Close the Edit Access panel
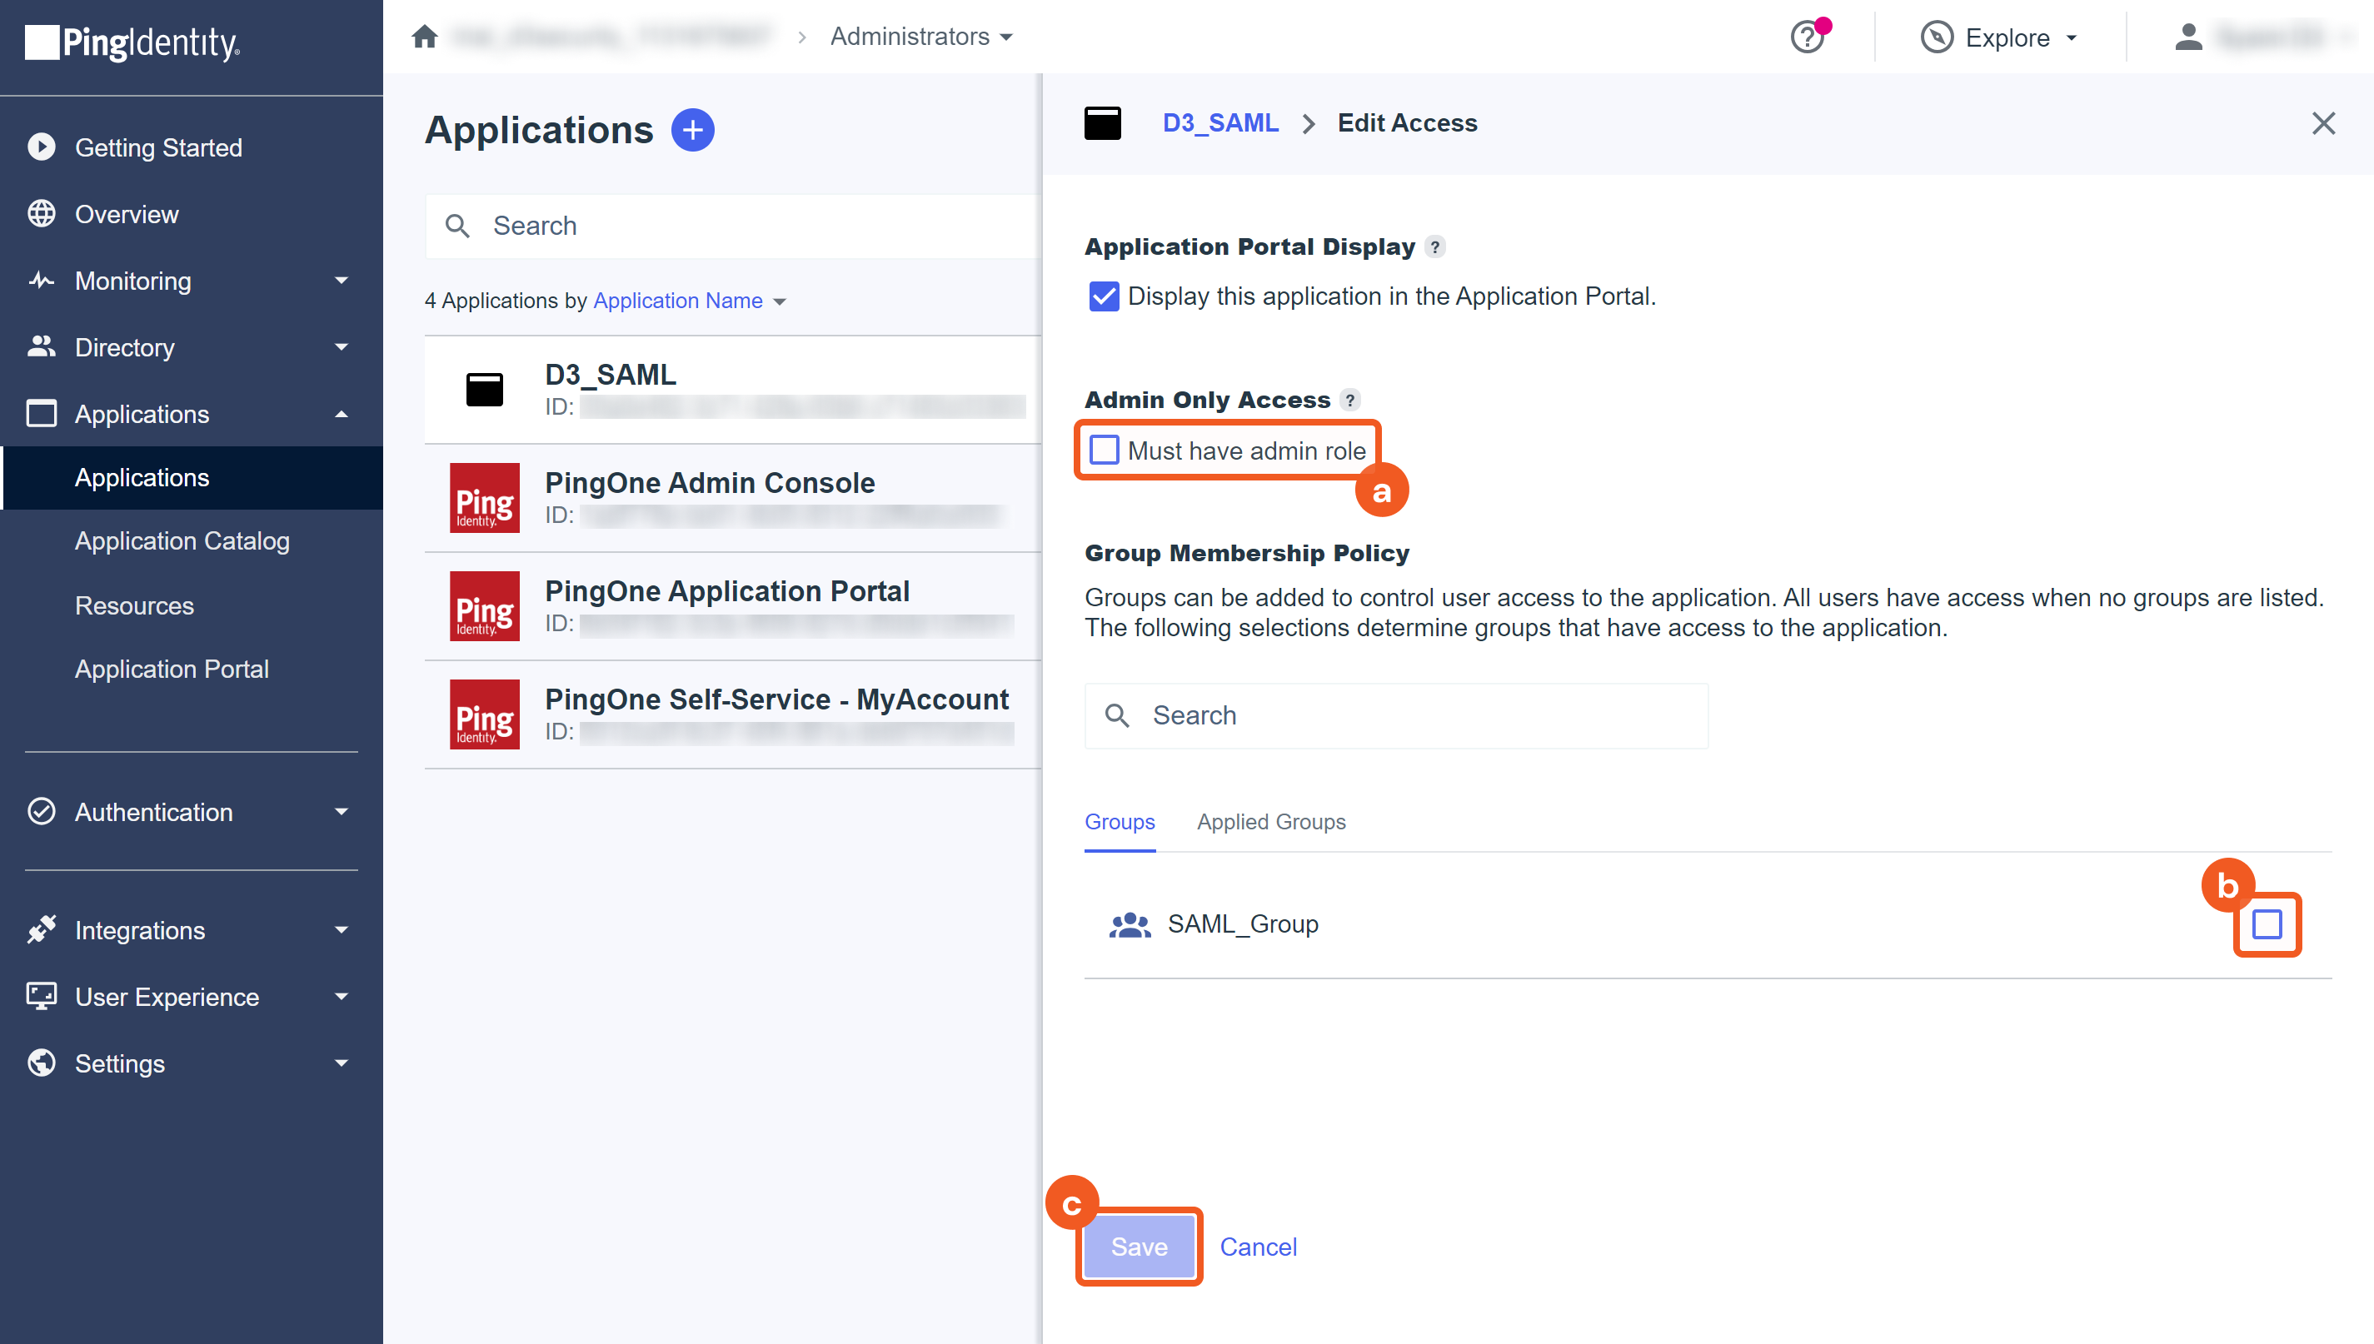Viewport: 2374px width, 1344px height. click(2322, 124)
